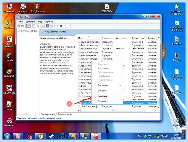Viewport: 188px width, 142px height.
Task: Choose Обновить in the context menu
Action: 102,91
